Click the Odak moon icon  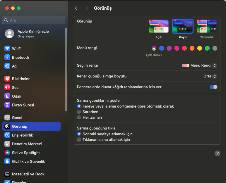point(7,96)
